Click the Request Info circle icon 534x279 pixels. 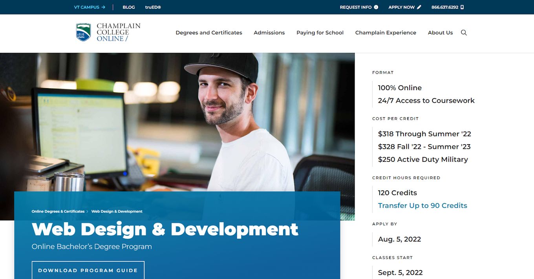[x=376, y=7]
